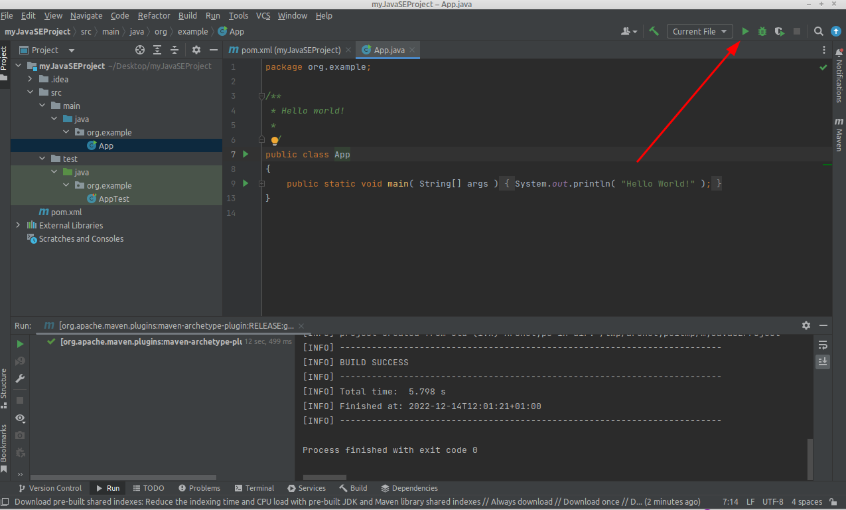Collapse the main folder node

click(42, 106)
